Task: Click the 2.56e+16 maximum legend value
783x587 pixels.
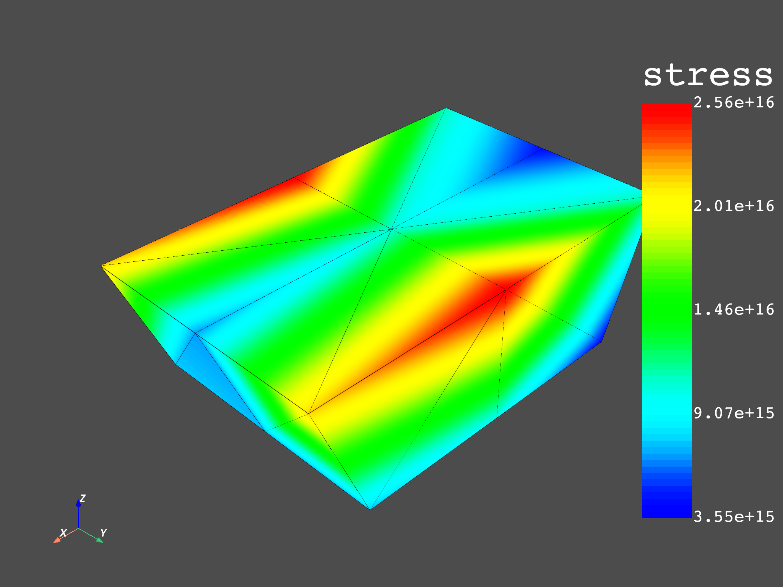Action: (x=734, y=103)
